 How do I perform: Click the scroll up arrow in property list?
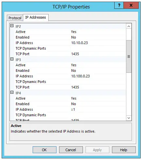click(129, 26)
